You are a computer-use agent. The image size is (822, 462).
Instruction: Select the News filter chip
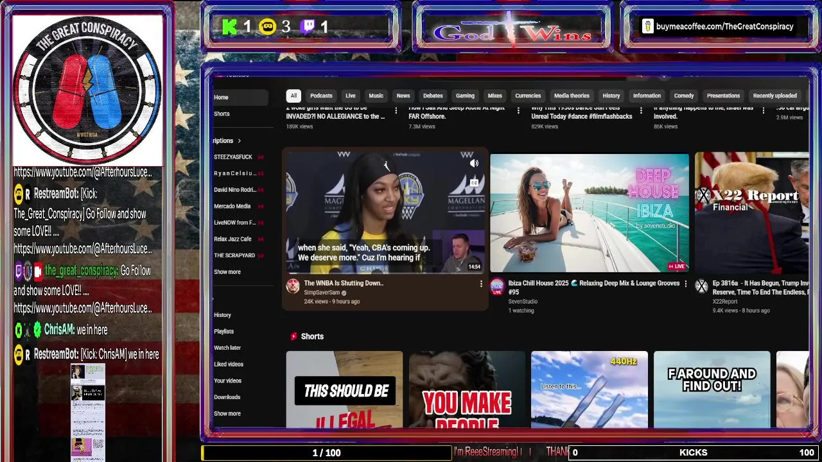[403, 96]
